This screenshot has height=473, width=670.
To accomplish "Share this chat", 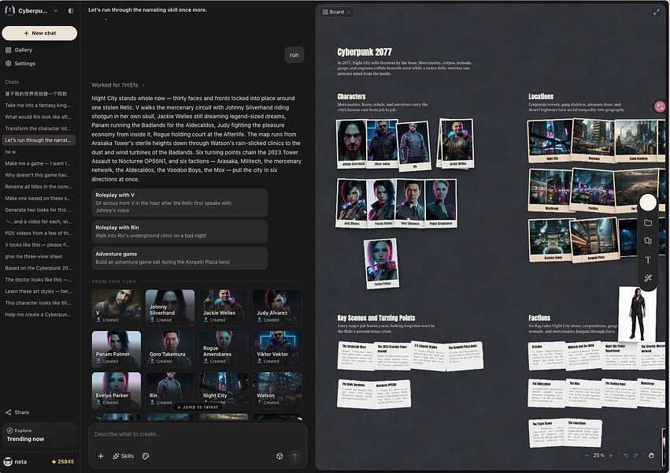I will tap(17, 412).
